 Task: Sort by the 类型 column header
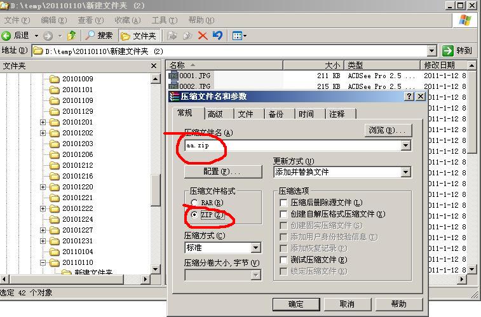(x=382, y=65)
